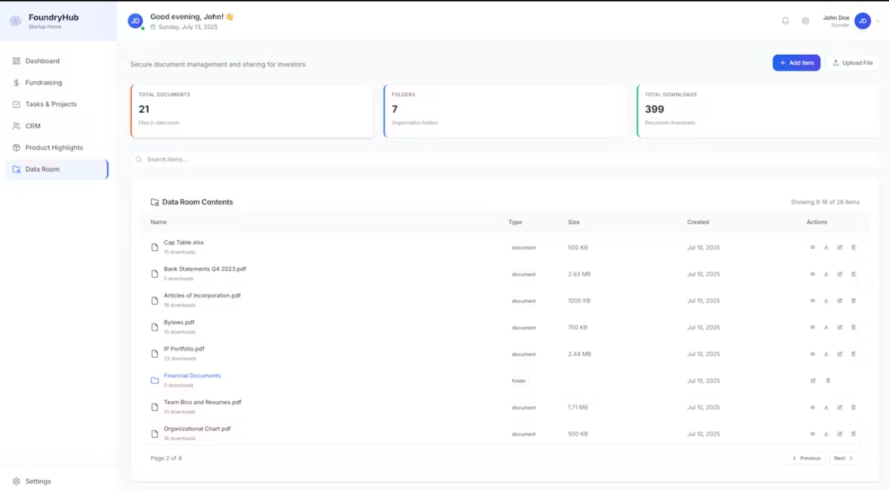Screen dimensions: 889x490
Task: Delete the Financial Documents folder
Action: coord(828,381)
